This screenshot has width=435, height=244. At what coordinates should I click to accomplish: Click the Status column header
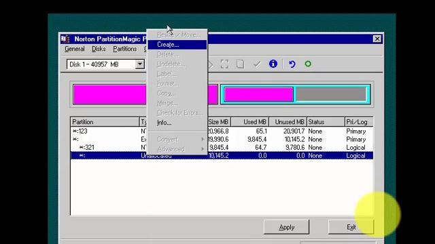[x=326, y=122]
